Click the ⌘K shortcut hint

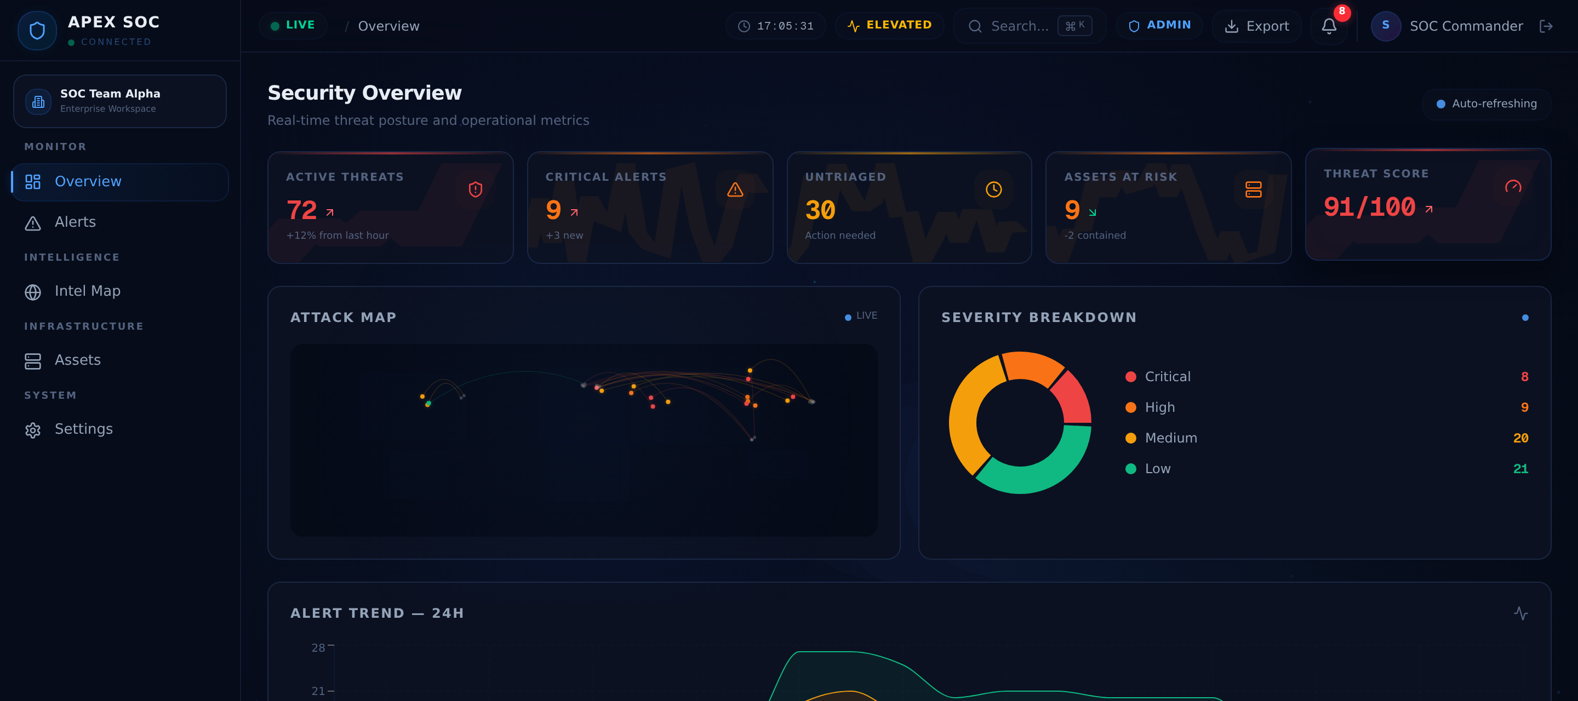(1075, 26)
